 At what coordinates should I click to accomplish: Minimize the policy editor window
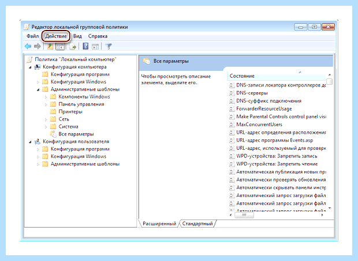click(300, 27)
